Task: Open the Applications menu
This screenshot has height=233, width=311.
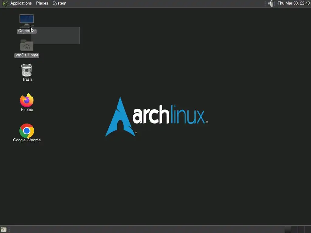Action: [x=21, y=3]
